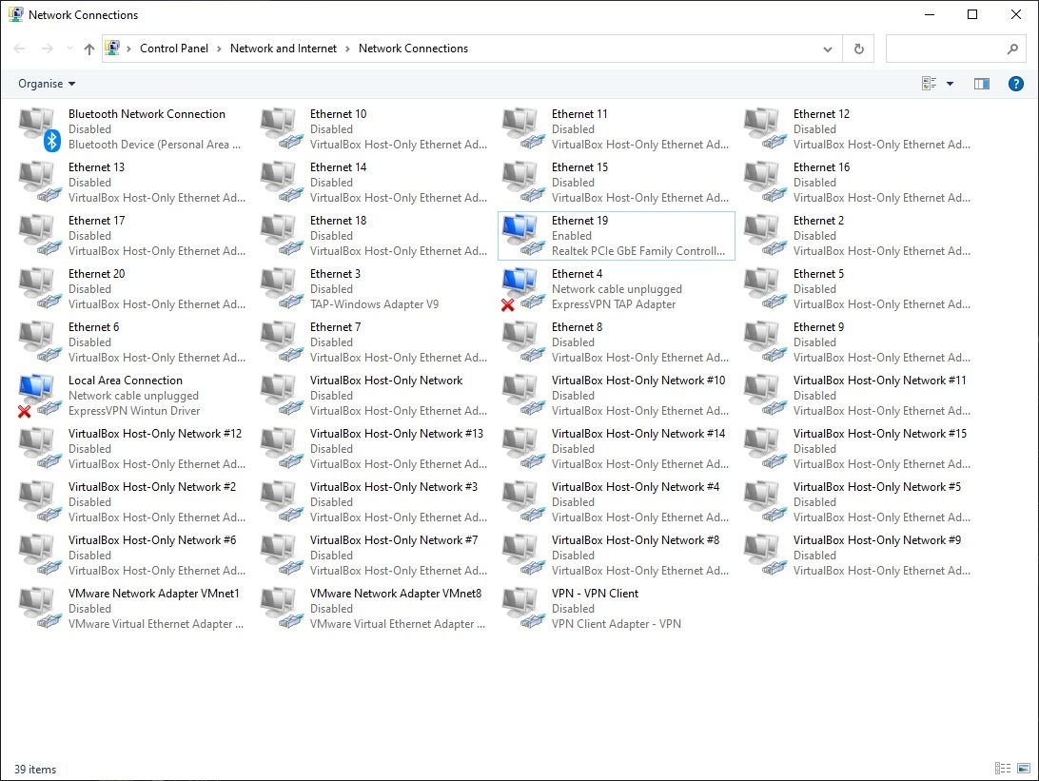Click the Ethernet 3 TAP-Windows Adapter icon
1039x781 pixels.
[281, 288]
